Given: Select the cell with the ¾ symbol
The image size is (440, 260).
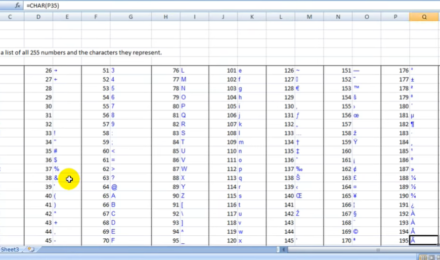Looking at the screenshot, I should pyautogui.click(x=424, y=196).
